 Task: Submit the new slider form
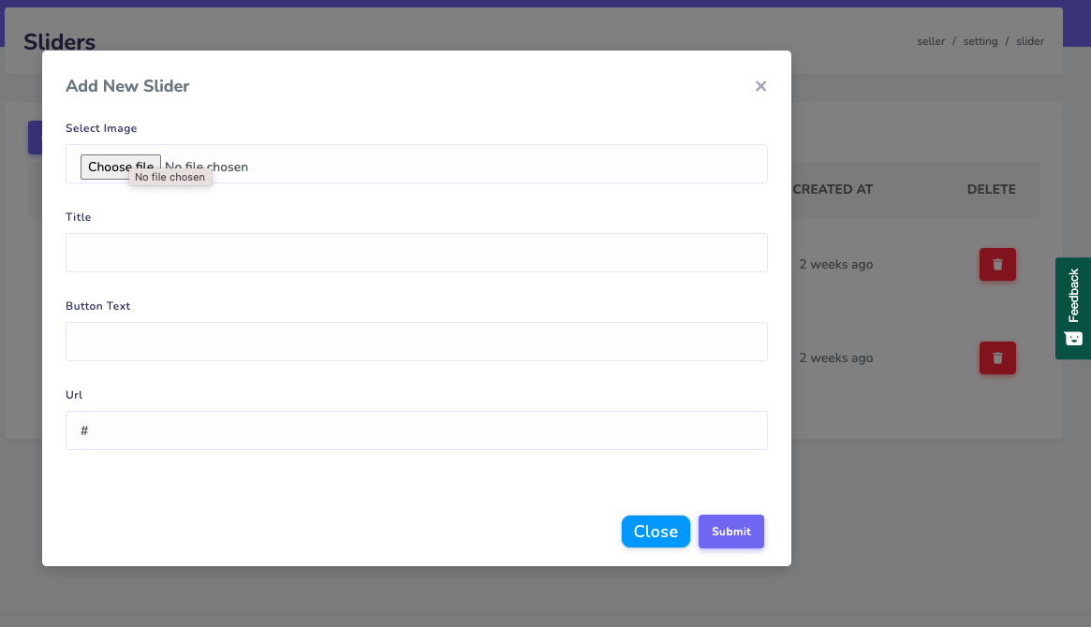730,532
